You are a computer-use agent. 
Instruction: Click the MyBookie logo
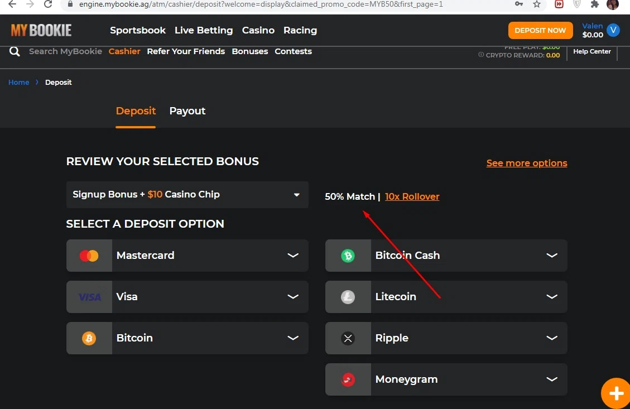coord(41,30)
